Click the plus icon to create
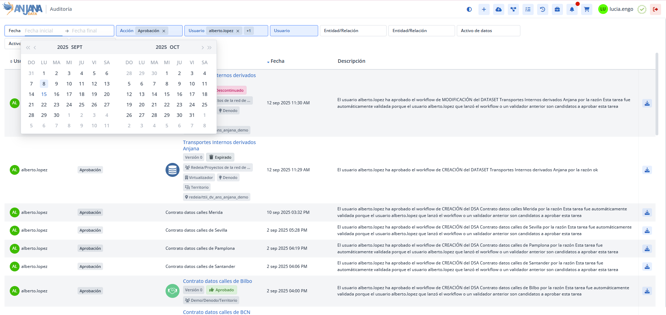Image resolution: width=666 pixels, height=315 pixels. (x=484, y=9)
